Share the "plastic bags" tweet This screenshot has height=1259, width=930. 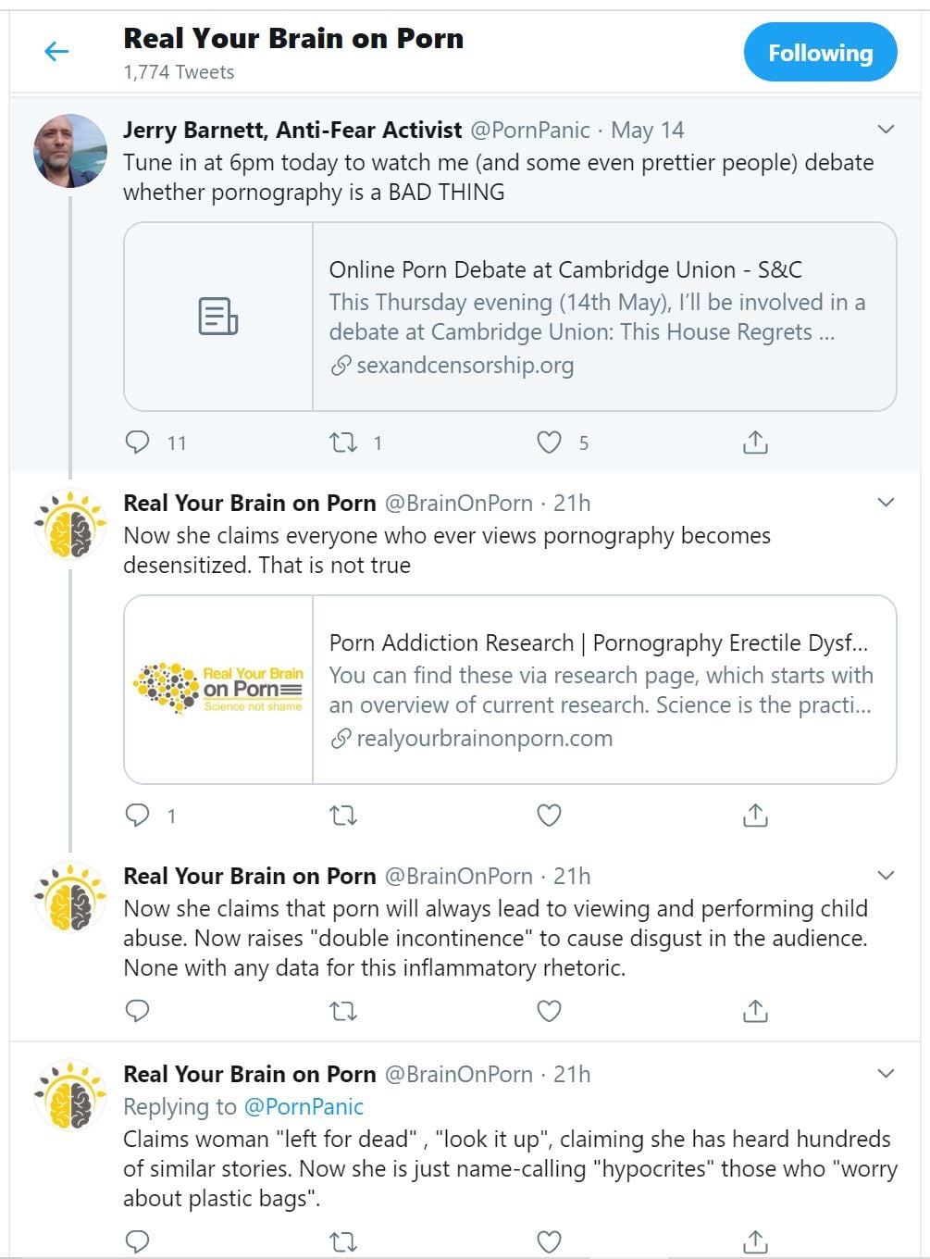pyautogui.click(x=755, y=1240)
